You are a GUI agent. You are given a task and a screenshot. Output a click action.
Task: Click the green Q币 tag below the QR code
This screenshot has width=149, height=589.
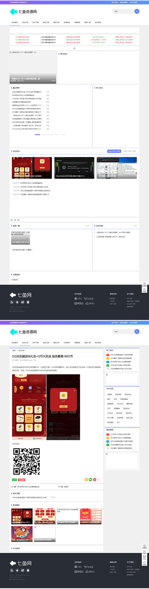pyautogui.click(x=14, y=480)
